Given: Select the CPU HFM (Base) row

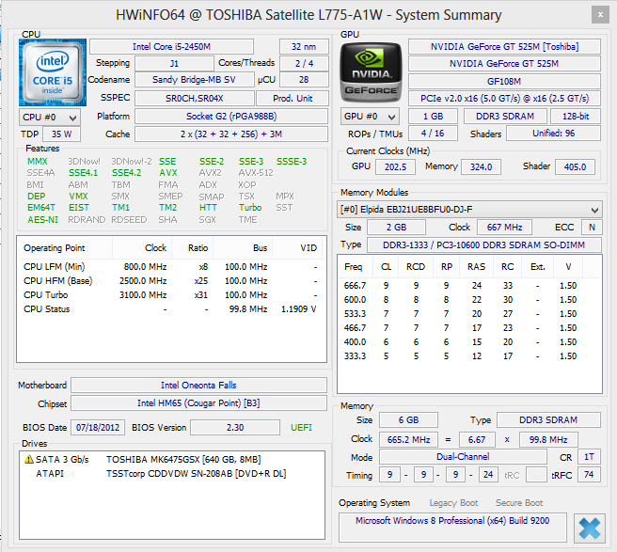Looking at the screenshot, I should pos(171,281).
